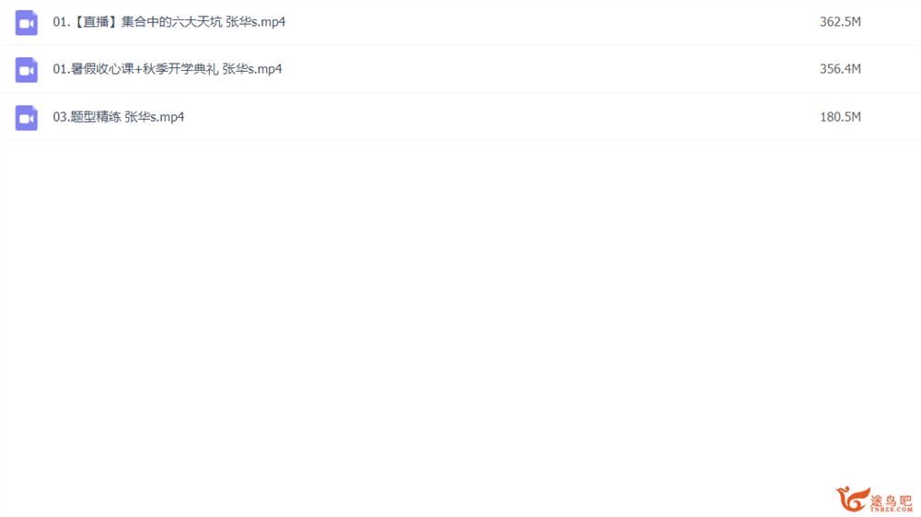Click the 途鸟吧 watermark text

(891, 500)
